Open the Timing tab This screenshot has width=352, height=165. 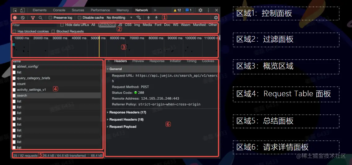click(191, 61)
